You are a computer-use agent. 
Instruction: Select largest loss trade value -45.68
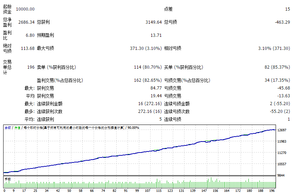pos(284,88)
